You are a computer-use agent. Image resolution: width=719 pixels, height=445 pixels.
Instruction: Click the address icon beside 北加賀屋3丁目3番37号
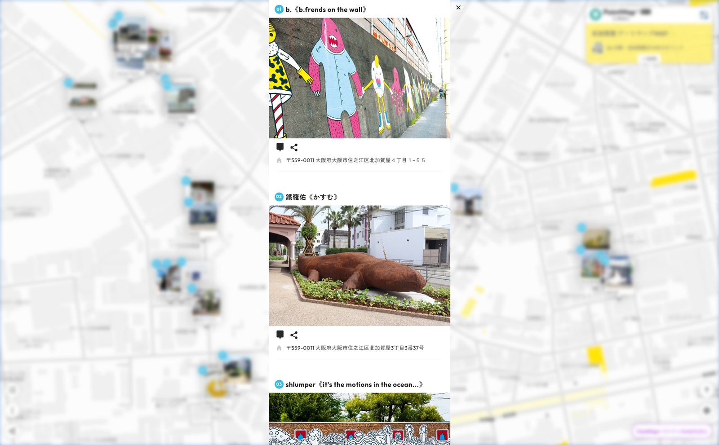279,348
